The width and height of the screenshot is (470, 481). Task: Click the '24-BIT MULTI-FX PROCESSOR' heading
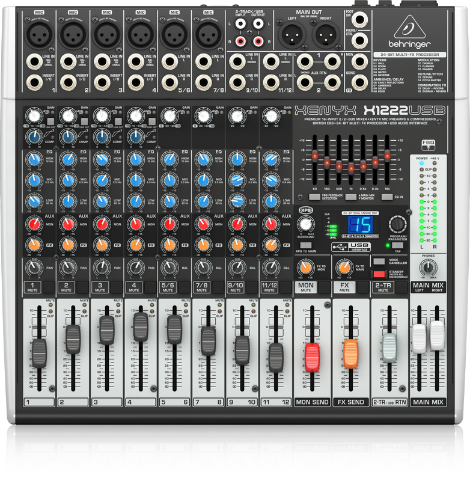[x=409, y=55]
